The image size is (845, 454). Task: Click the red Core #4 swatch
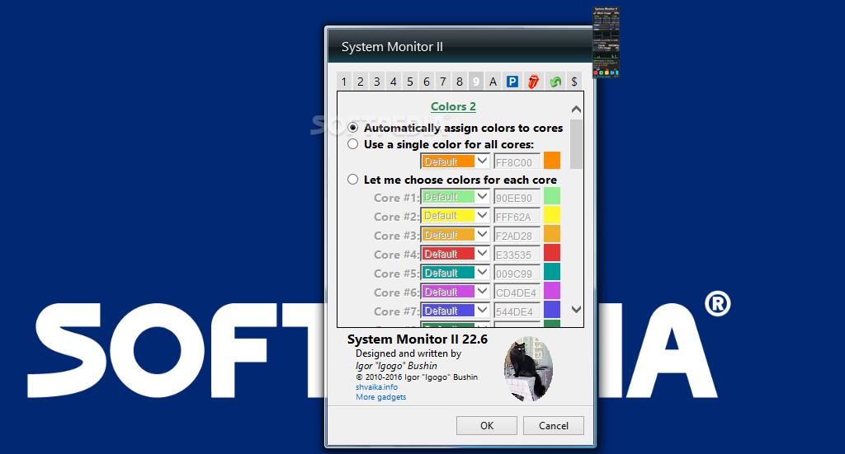pyautogui.click(x=552, y=253)
